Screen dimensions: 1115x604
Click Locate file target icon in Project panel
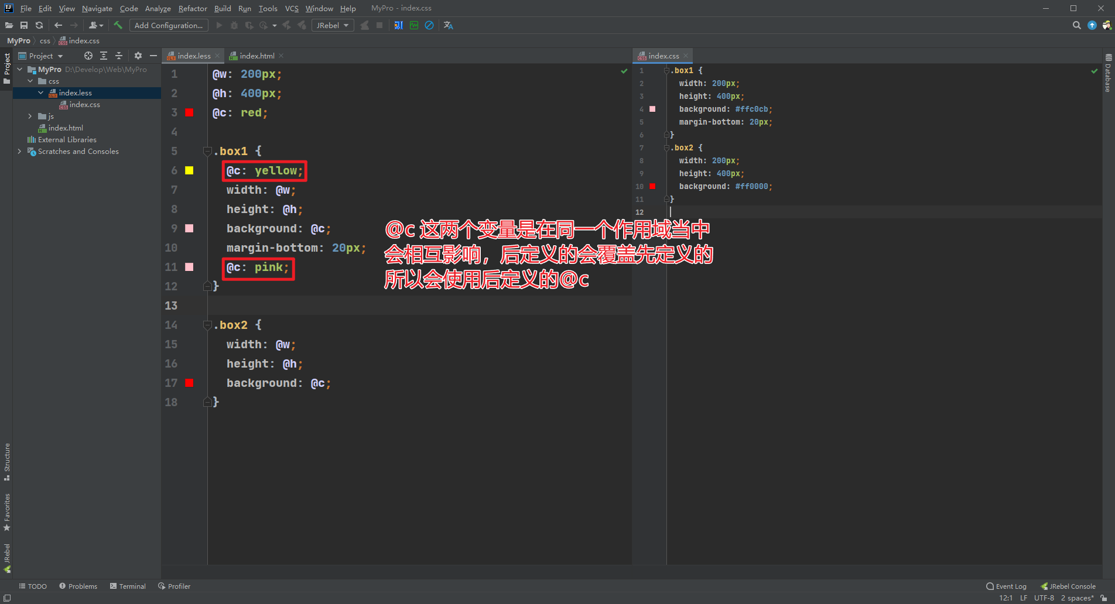88,56
